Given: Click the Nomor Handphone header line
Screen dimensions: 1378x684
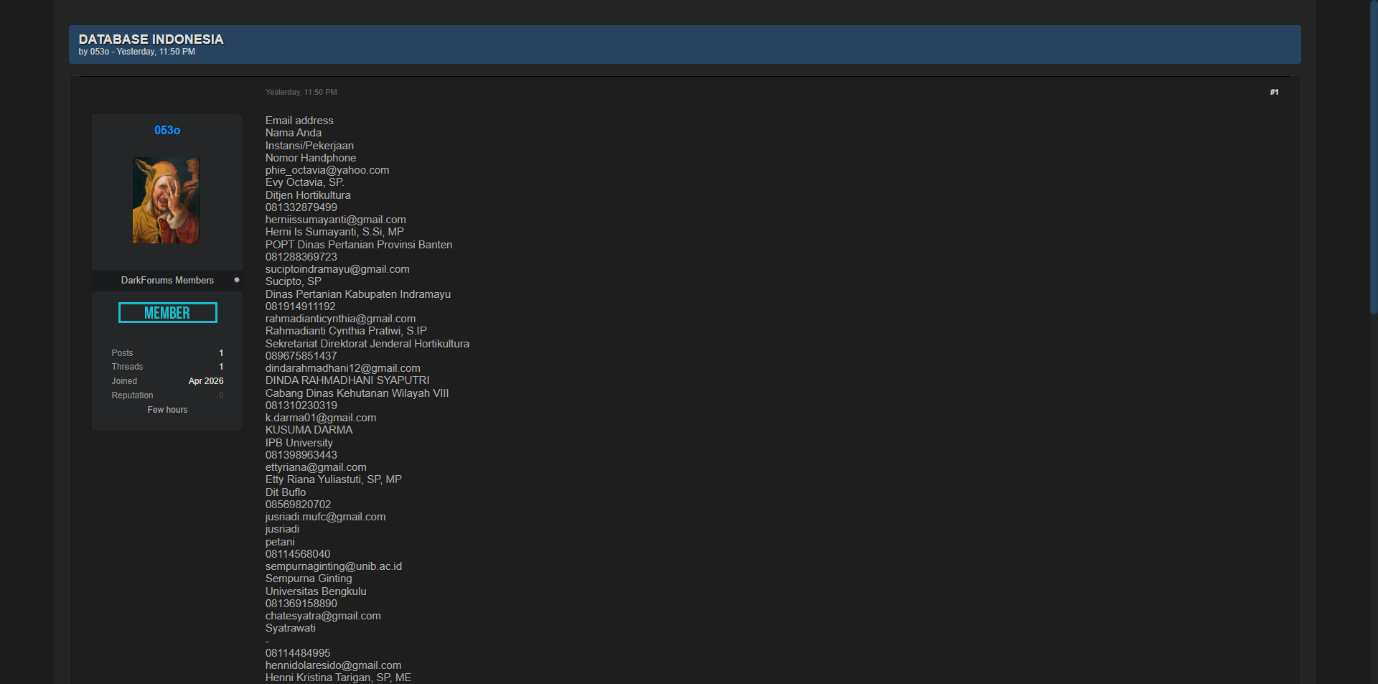Looking at the screenshot, I should (311, 158).
